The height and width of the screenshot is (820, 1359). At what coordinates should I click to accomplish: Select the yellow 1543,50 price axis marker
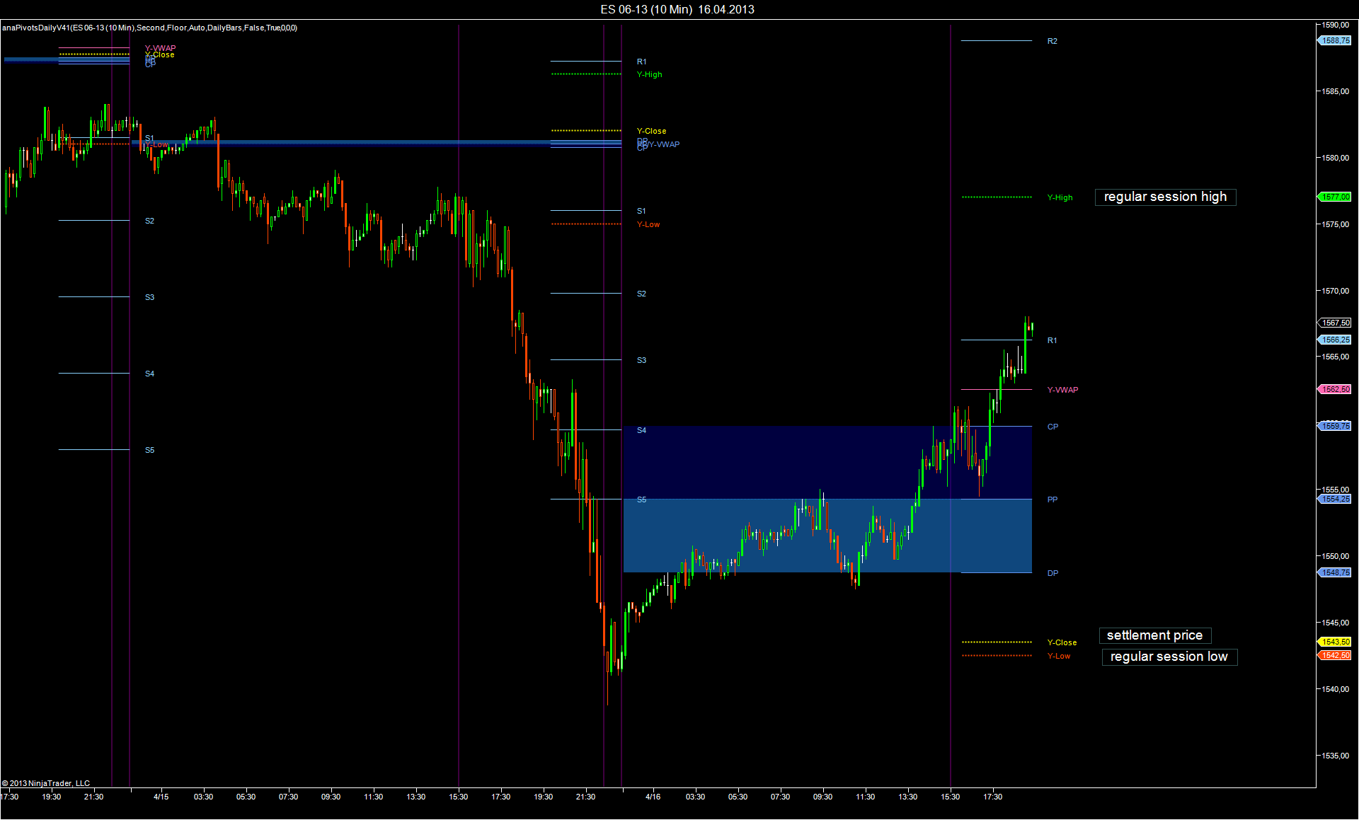click(x=1336, y=642)
